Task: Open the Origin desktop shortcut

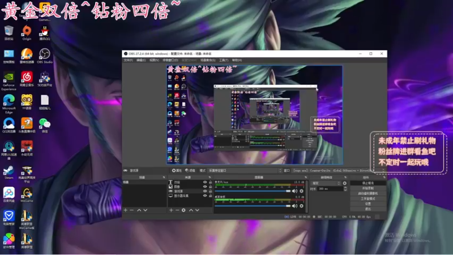Action: (x=27, y=32)
